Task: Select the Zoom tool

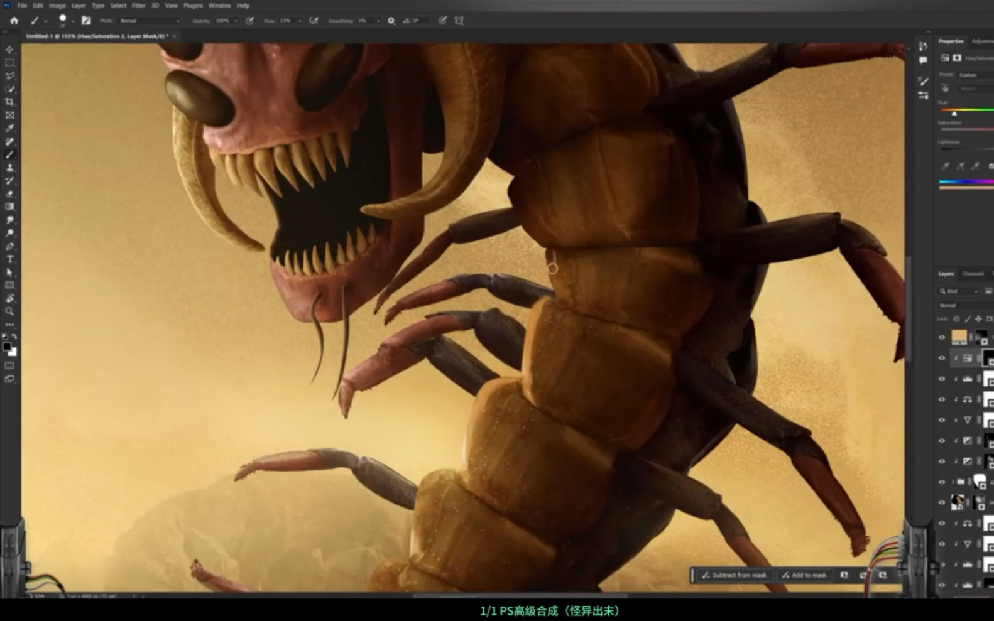Action: click(x=9, y=311)
